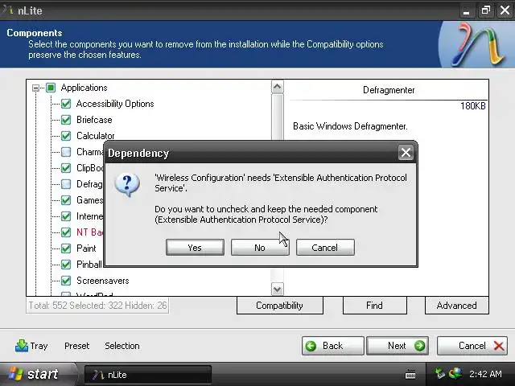Check the Charmap component checkbox
This screenshot has height=386, width=515.
[x=66, y=152]
